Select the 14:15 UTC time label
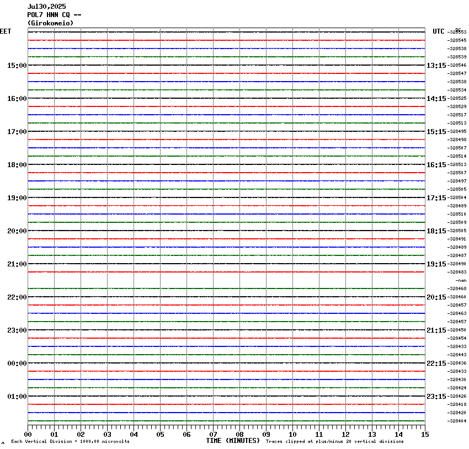This screenshot has width=469, height=449. coord(436,99)
